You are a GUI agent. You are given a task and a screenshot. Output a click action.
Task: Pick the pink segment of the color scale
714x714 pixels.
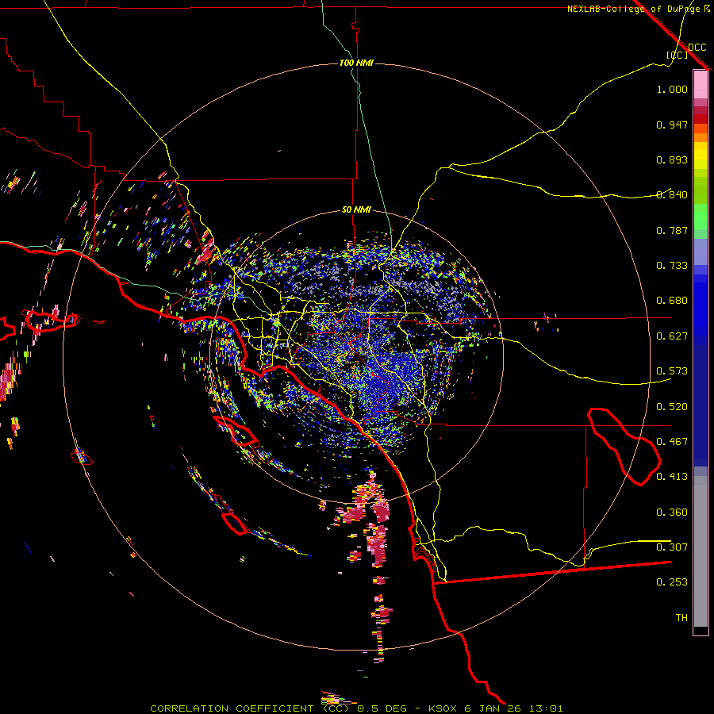pos(701,84)
